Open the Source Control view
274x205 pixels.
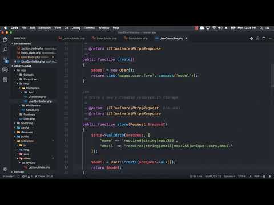pyautogui.click(x=5, y=60)
